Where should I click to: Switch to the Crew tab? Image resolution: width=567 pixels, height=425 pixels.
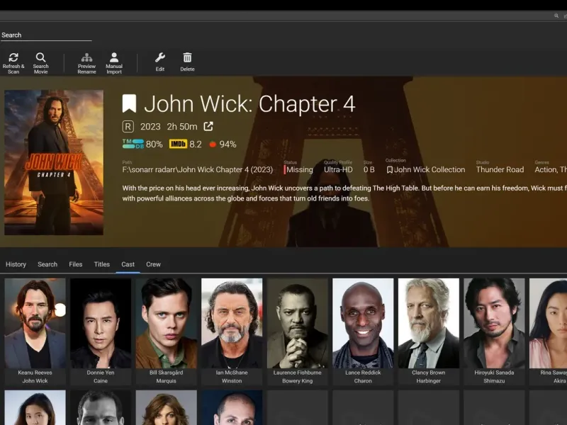[x=153, y=264]
